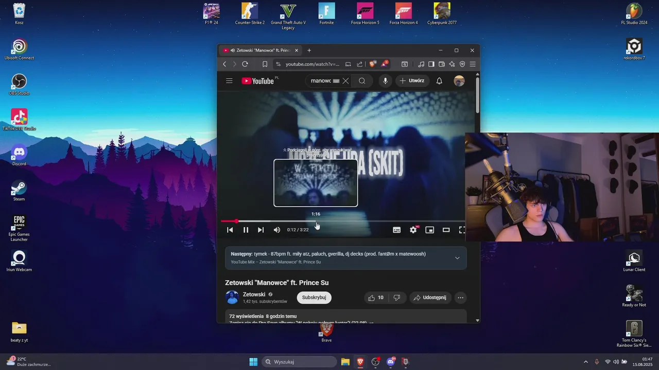Skip to the next video
Image resolution: width=659 pixels, height=370 pixels.
tap(261, 230)
